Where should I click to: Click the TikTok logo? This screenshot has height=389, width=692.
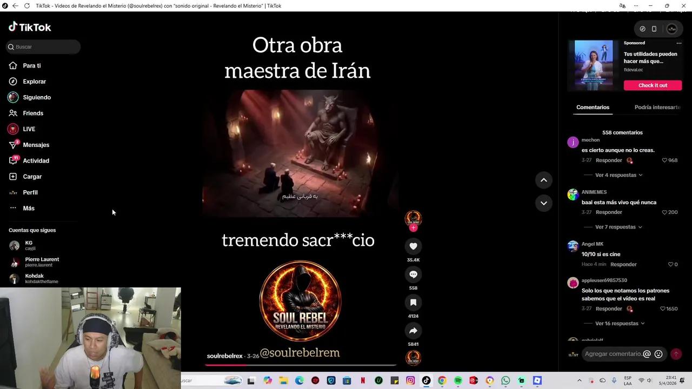pyautogui.click(x=30, y=27)
